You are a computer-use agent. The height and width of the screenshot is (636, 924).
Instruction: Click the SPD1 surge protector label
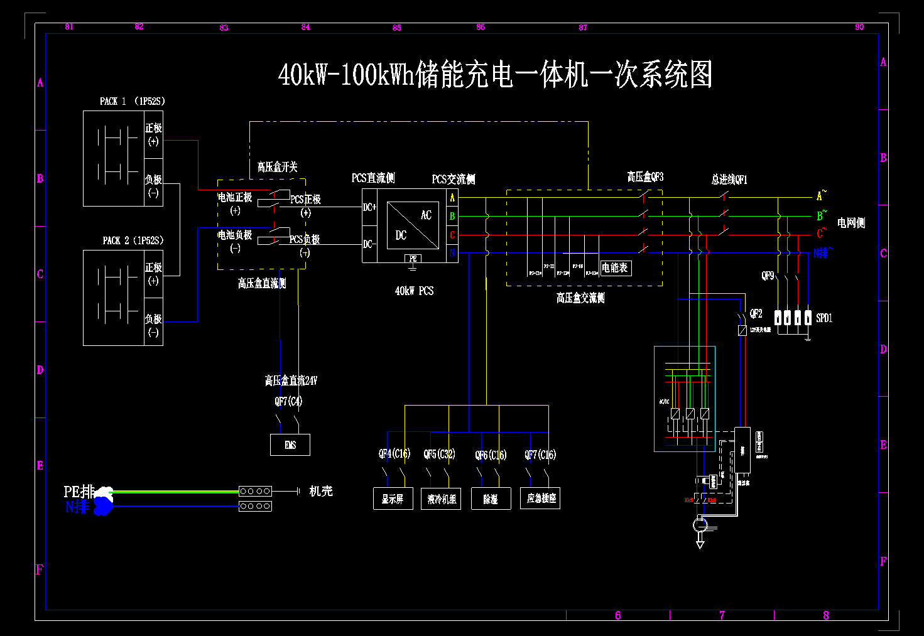pos(824,318)
